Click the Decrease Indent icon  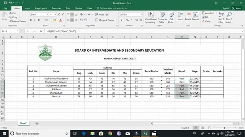(x=82, y=20)
